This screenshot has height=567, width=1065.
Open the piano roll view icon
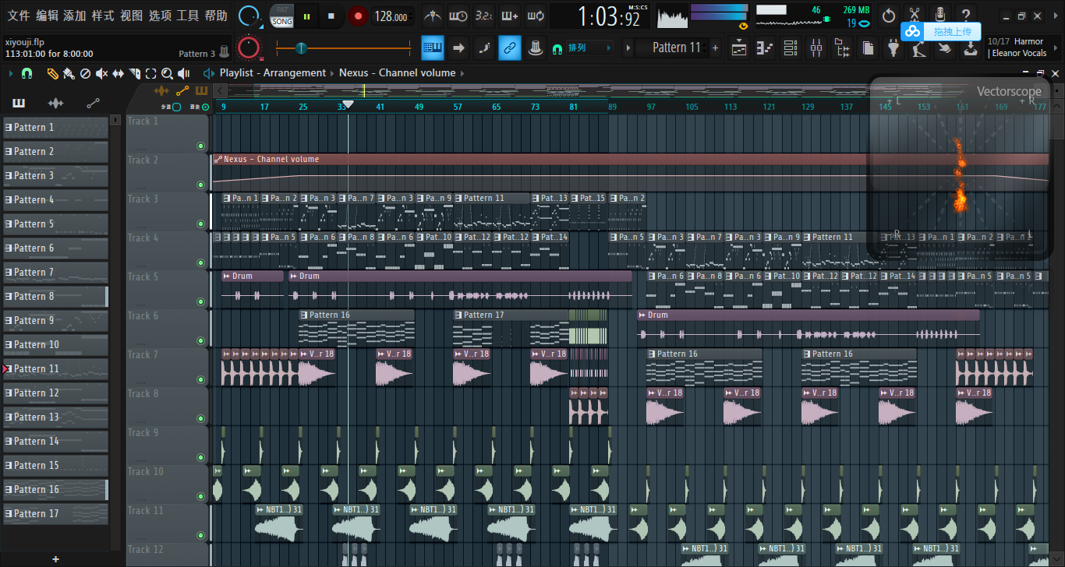tap(766, 48)
